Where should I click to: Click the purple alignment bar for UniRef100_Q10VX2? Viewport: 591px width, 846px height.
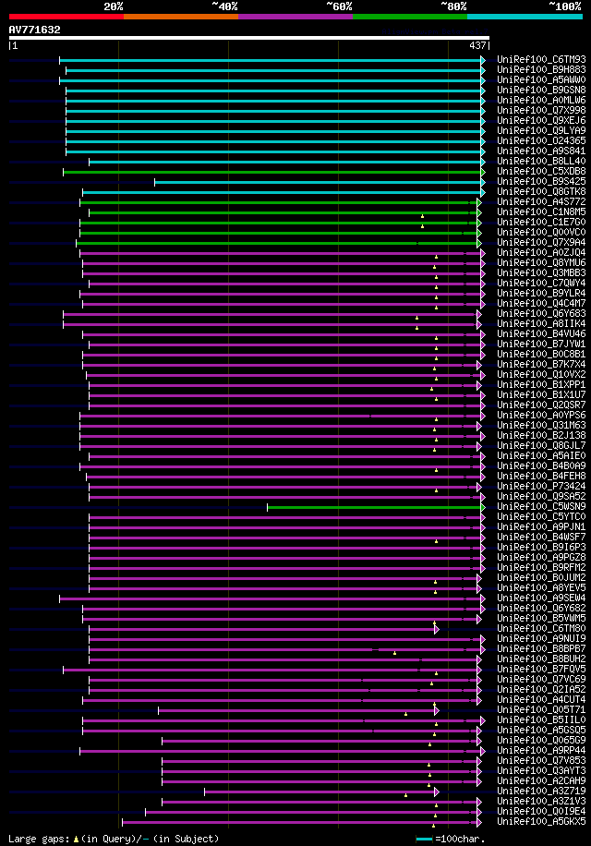[283, 376]
